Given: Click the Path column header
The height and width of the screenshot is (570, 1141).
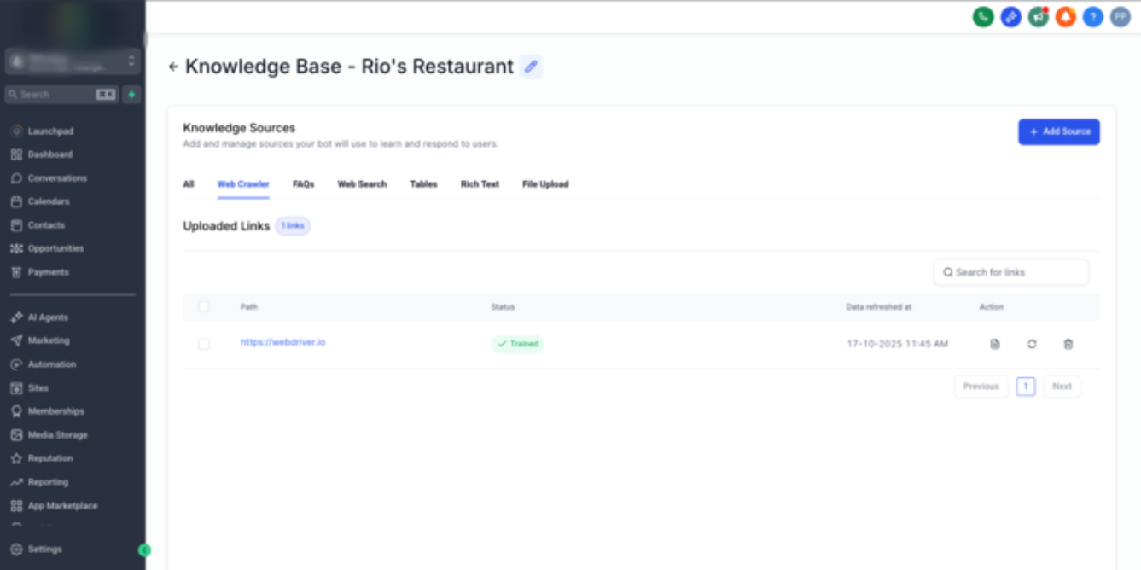Looking at the screenshot, I should point(248,306).
